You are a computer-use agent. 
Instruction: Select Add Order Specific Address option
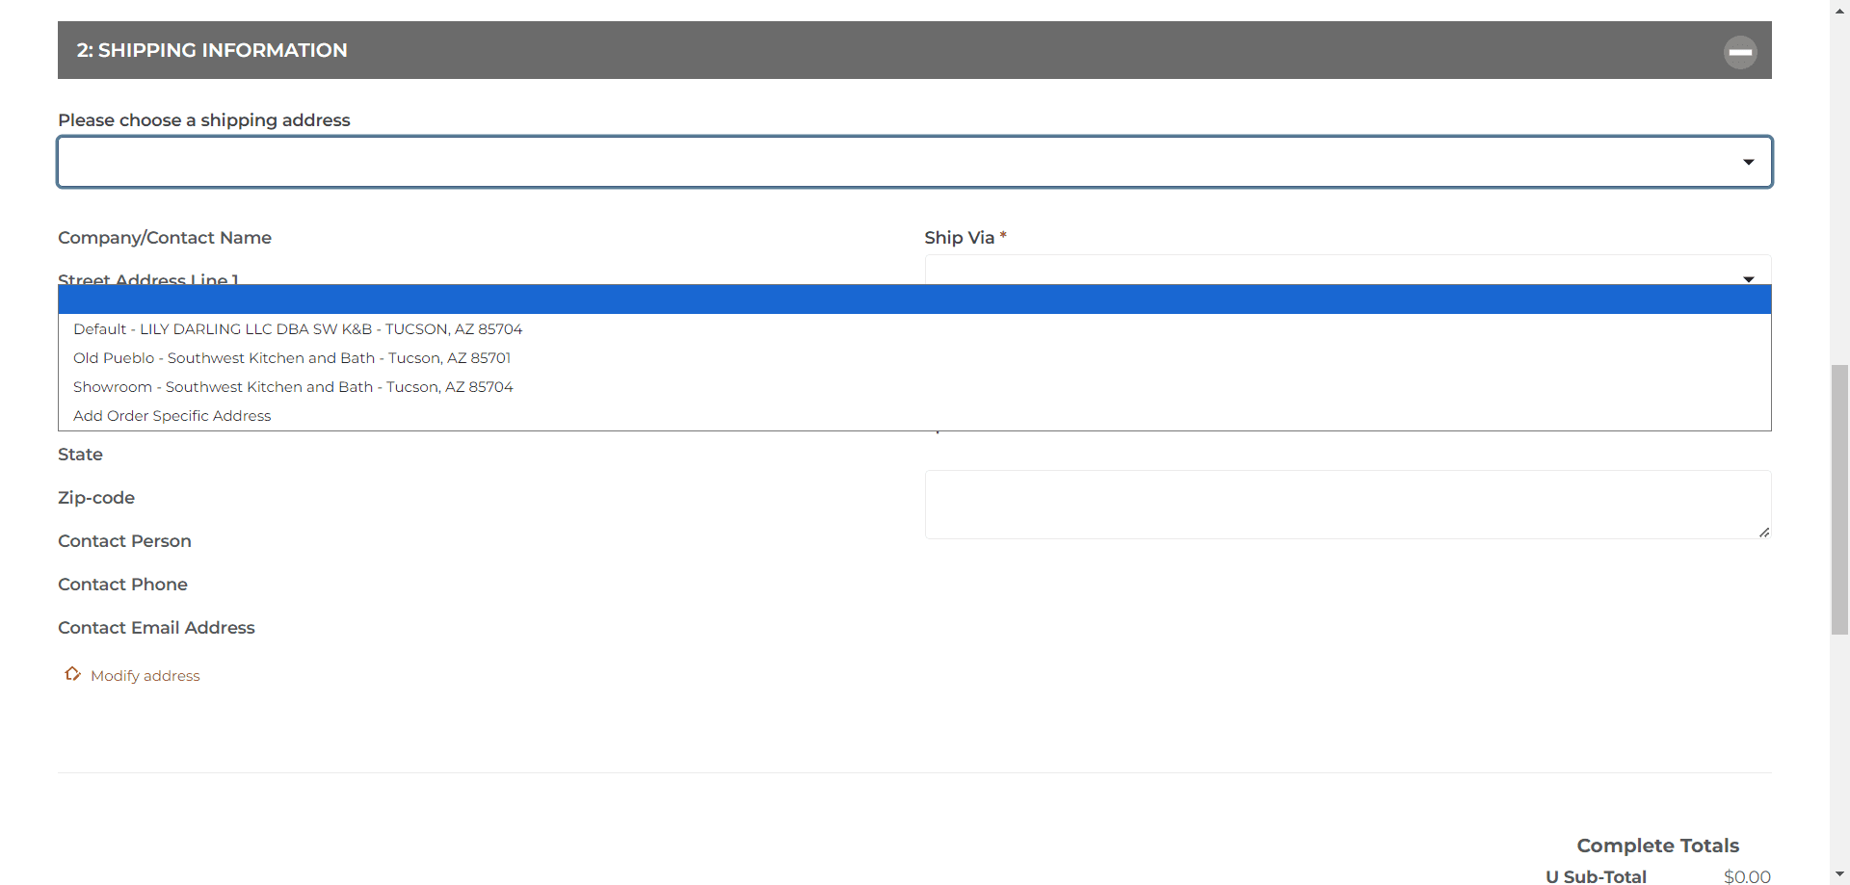click(914, 416)
